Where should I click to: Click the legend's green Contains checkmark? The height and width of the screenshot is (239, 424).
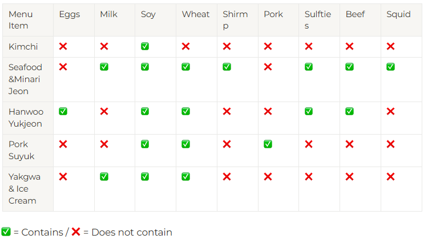pyautogui.click(x=6, y=232)
